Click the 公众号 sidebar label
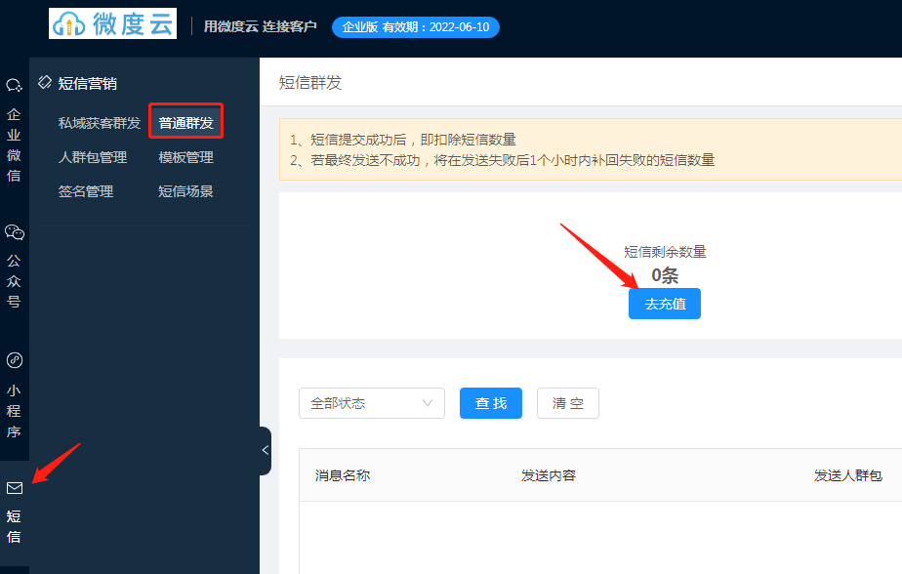Screen dimensions: 902x574 (14, 281)
